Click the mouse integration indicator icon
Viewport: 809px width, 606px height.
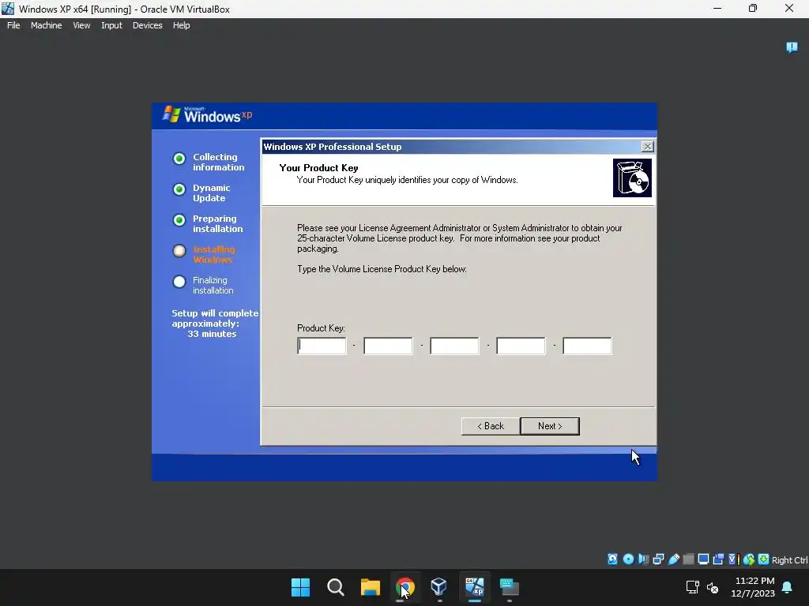749,559
